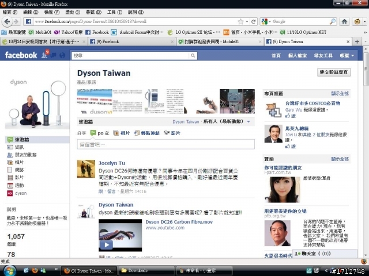This screenshot has width=369, height=276.
Task: Select the 影片 share option
Action: click(x=172, y=133)
